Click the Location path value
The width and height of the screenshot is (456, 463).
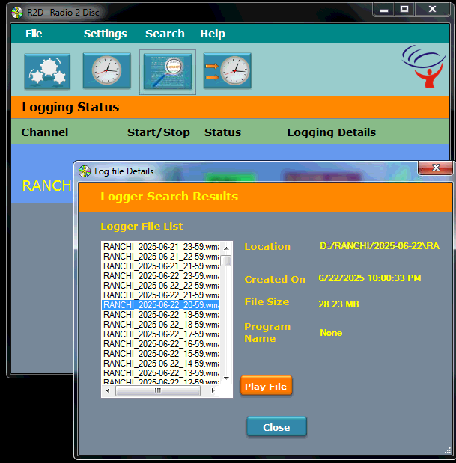coord(380,246)
